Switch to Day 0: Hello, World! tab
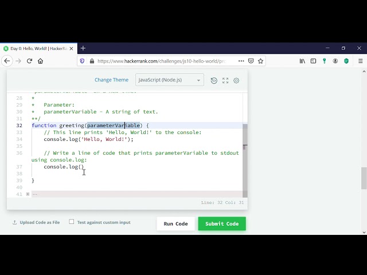Screen dimensions: 367x275 [x=38, y=49]
